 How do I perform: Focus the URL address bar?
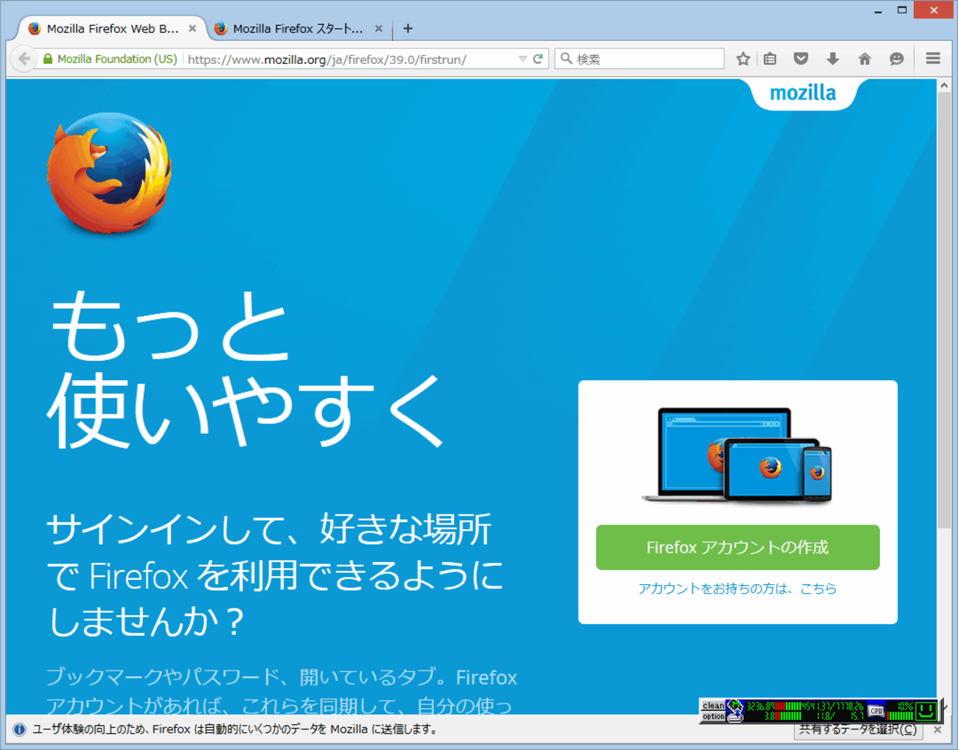click(x=350, y=59)
